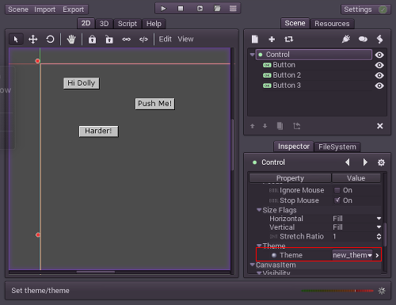Select the Push Me! button in canvas
Viewport: 396px width, 305px height.
(x=155, y=104)
